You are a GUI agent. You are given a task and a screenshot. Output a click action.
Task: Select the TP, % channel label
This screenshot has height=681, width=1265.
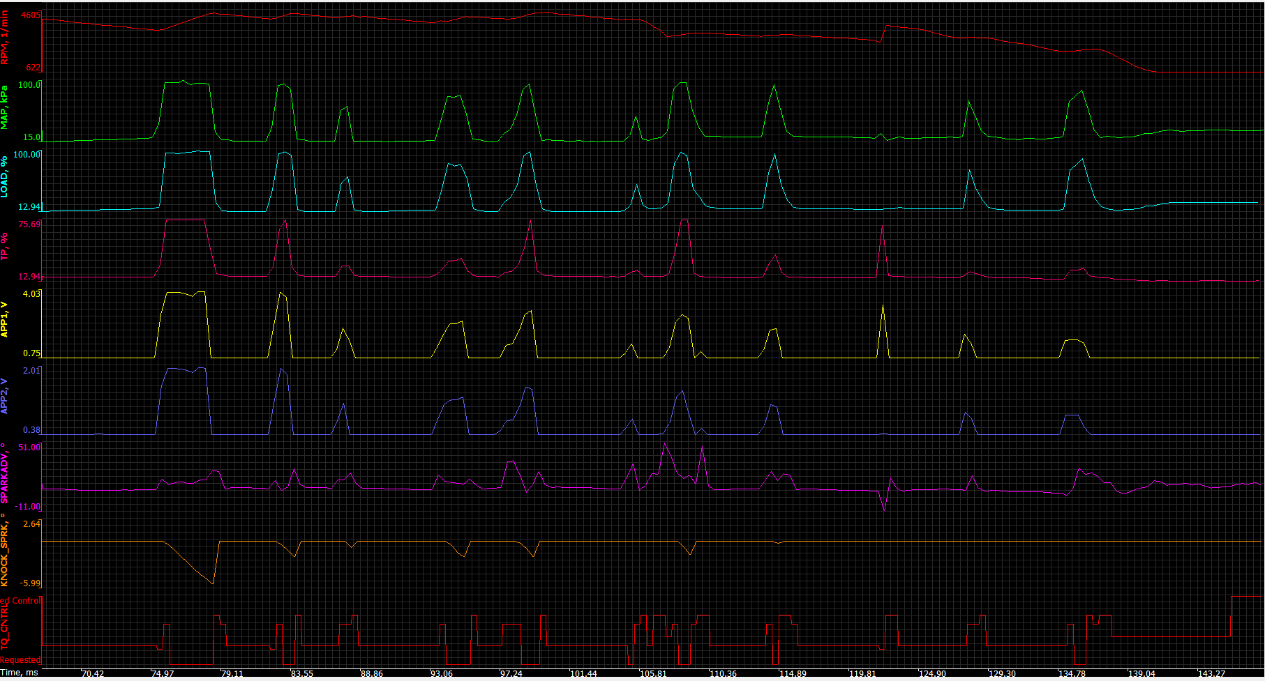[x=5, y=246]
